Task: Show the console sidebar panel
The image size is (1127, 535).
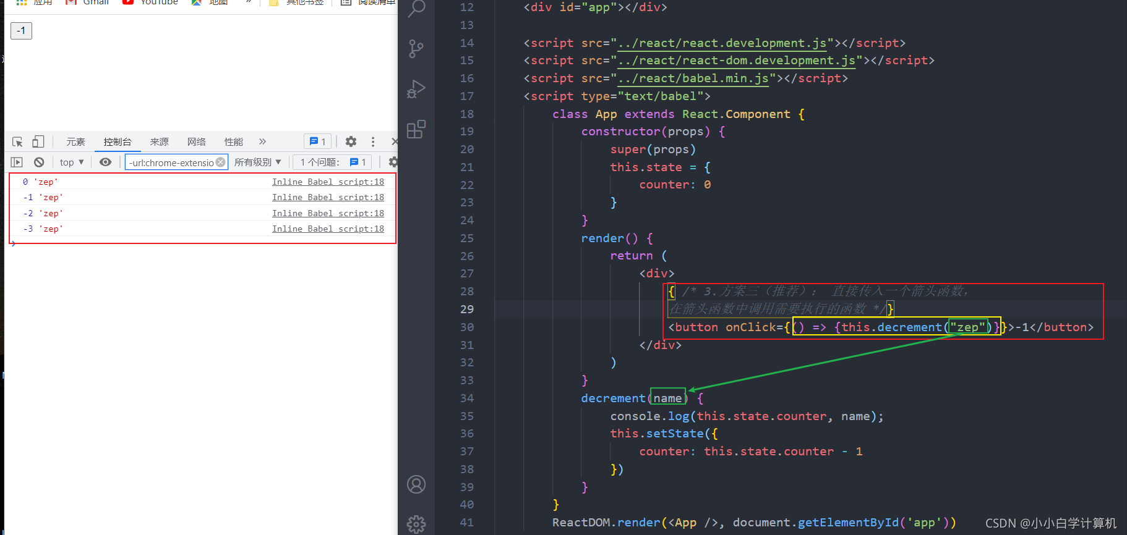Action: (x=17, y=162)
